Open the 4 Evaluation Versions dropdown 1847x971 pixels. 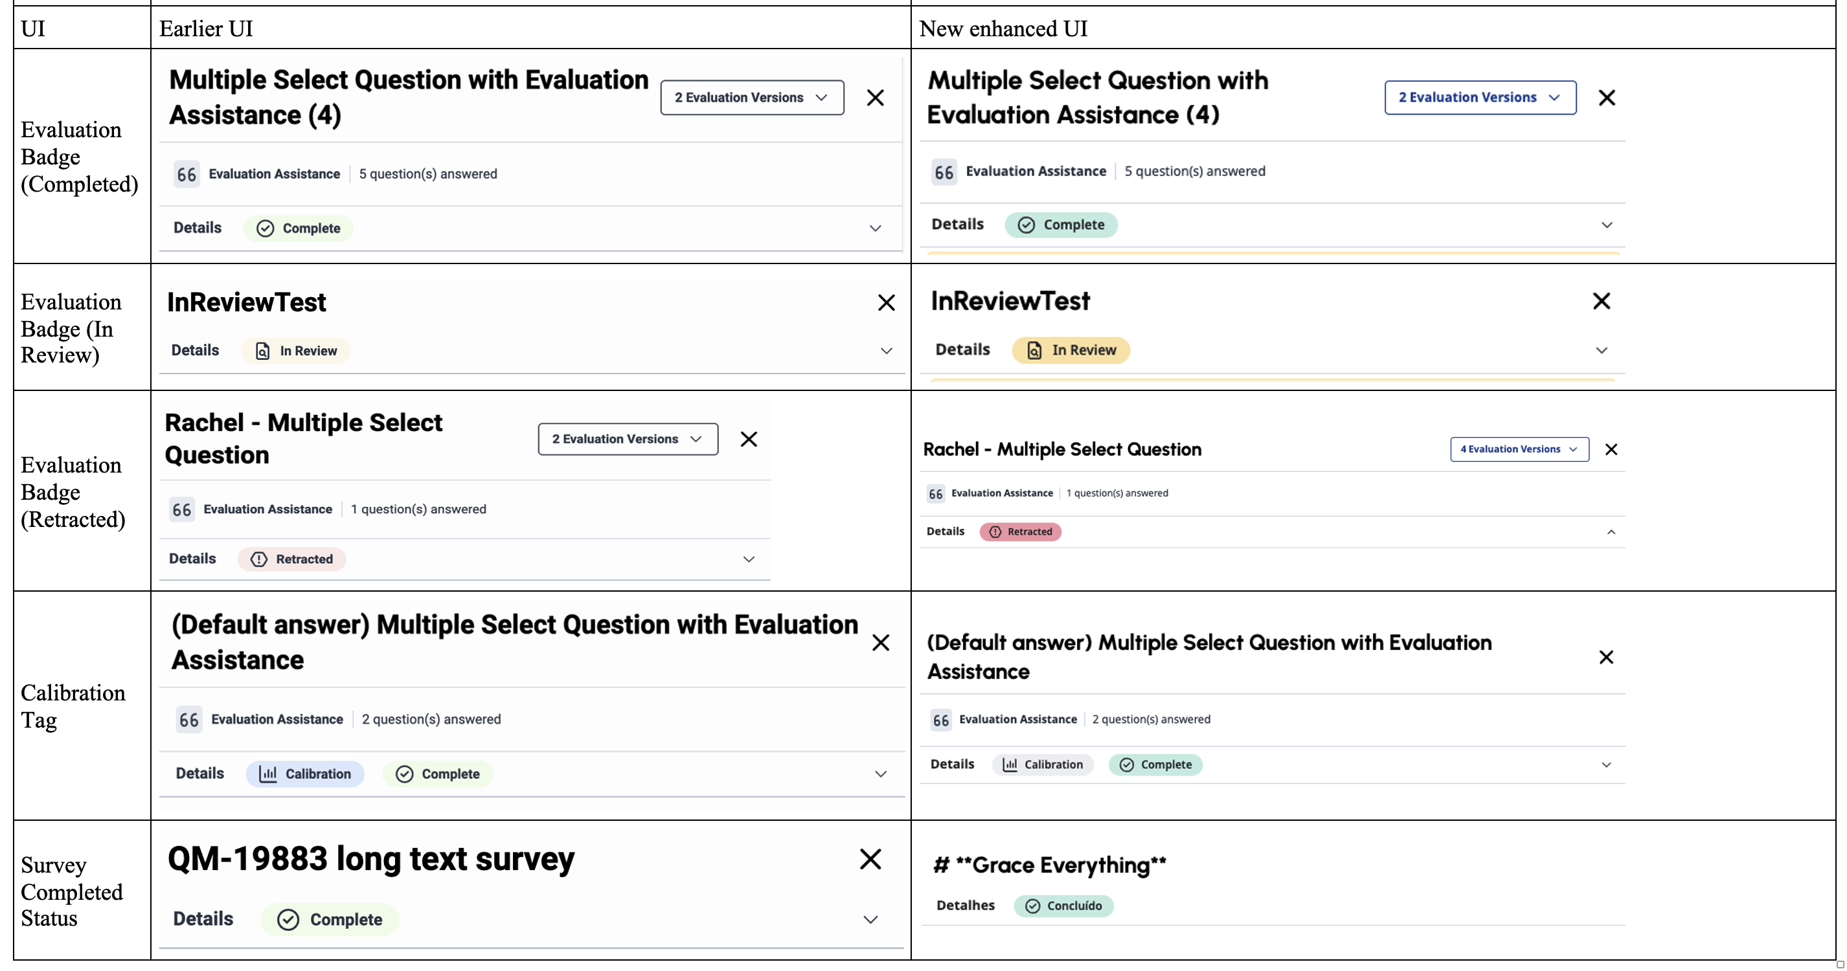1519,449
